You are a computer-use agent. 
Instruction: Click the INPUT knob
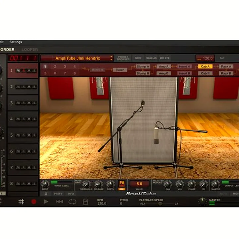45,184
